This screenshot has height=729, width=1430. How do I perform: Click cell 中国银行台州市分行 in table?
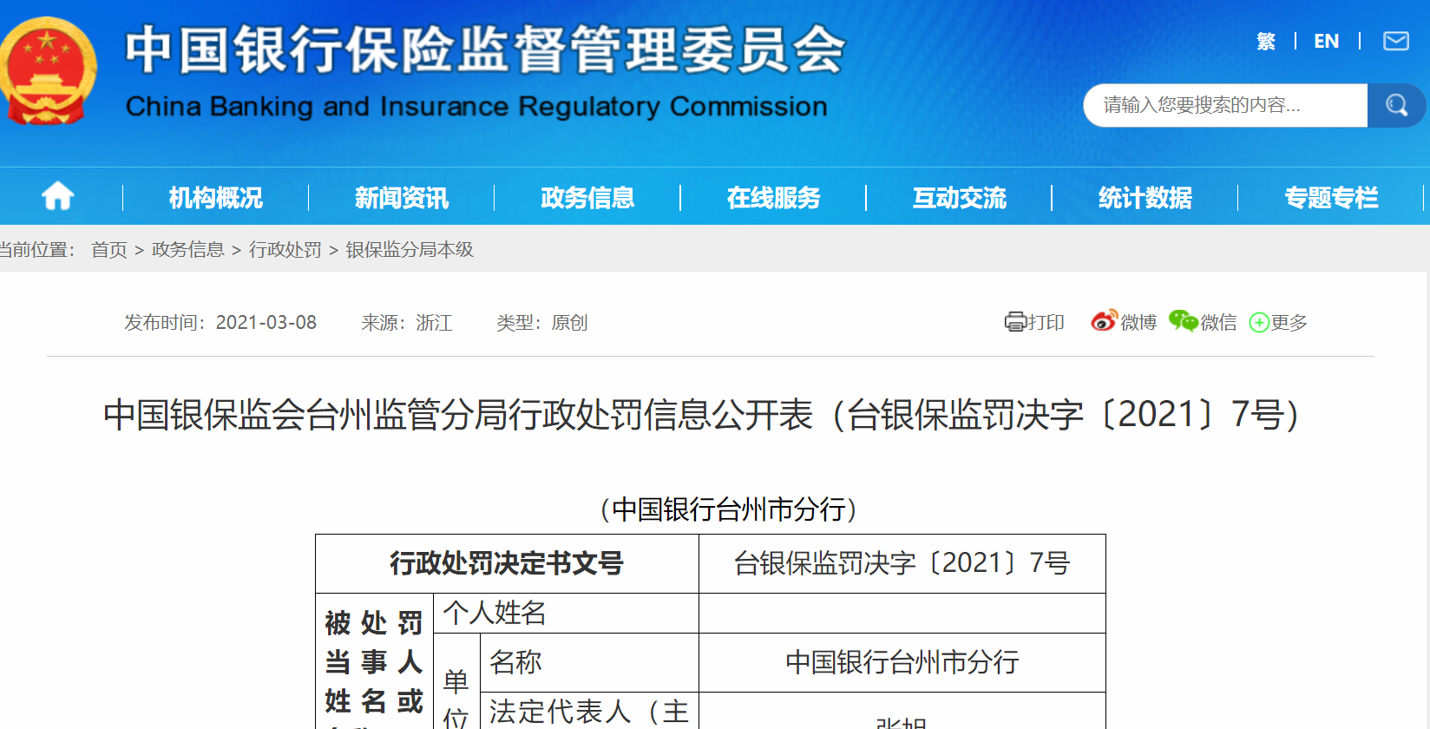pos(902,663)
